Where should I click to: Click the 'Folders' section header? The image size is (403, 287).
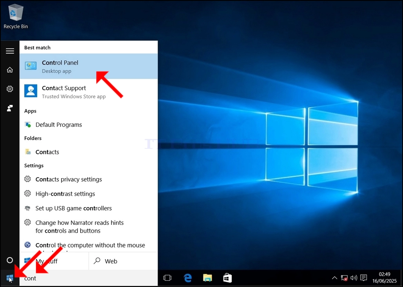(33, 138)
